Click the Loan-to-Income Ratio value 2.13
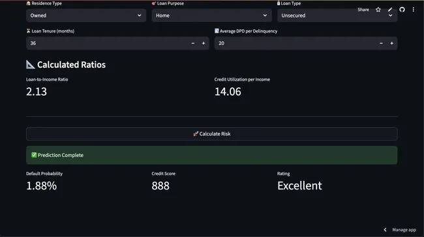 (37, 92)
